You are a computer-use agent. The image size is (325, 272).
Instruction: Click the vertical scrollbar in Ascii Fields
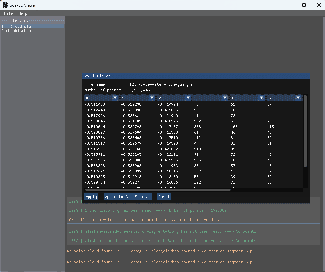click(305, 131)
